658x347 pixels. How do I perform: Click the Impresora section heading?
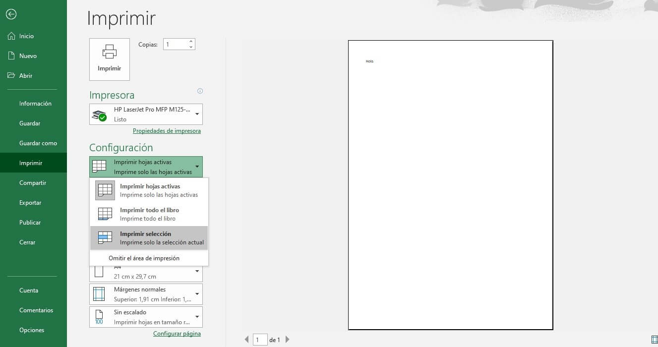point(112,95)
